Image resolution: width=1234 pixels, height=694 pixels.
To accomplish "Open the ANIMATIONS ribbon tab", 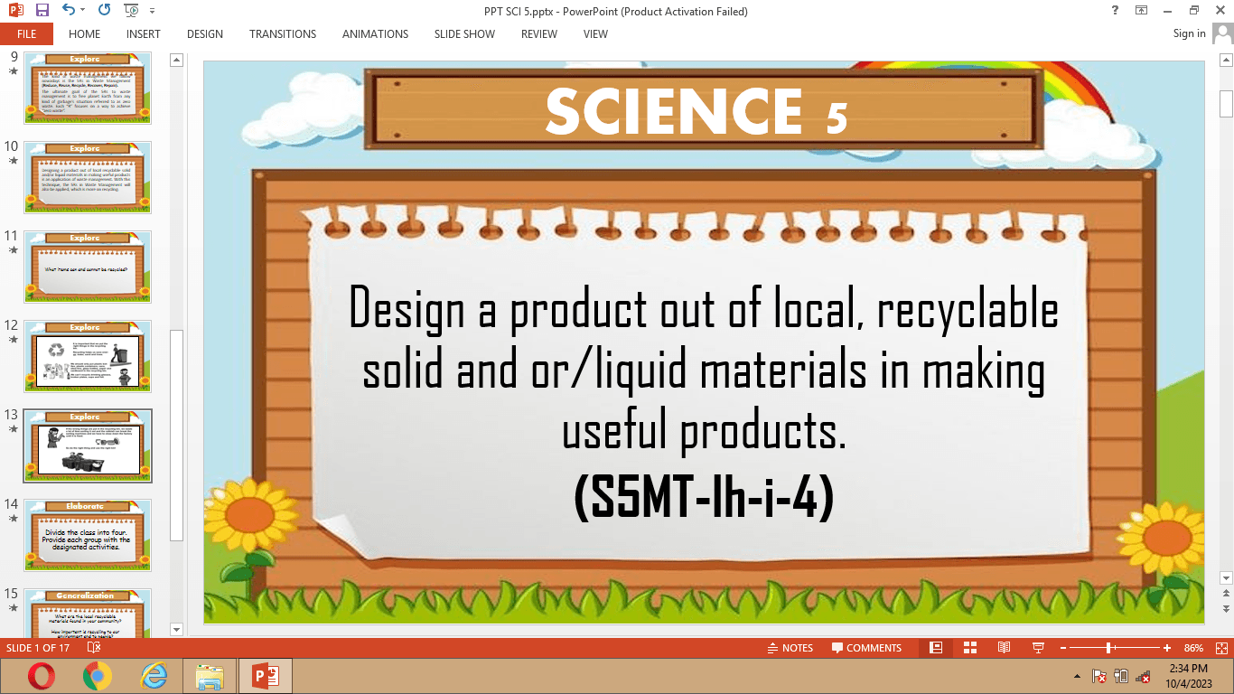I will coord(375,33).
